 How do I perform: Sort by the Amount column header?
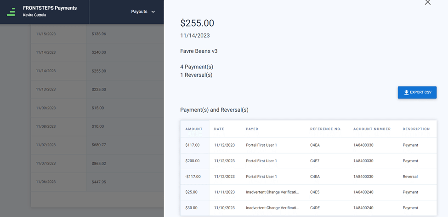(194, 129)
